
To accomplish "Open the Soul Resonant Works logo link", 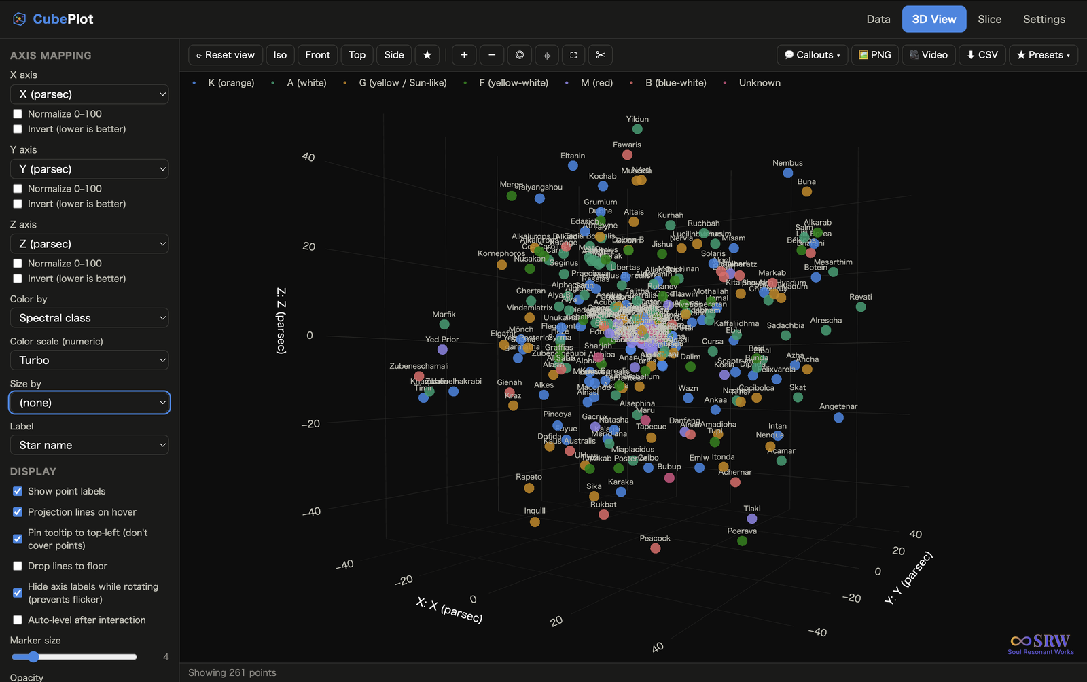I will pyautogui.click(x=1041, y=644).
